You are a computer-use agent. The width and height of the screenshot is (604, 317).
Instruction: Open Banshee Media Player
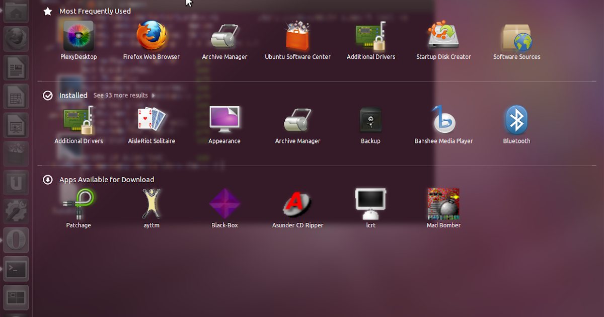(443, 125)
